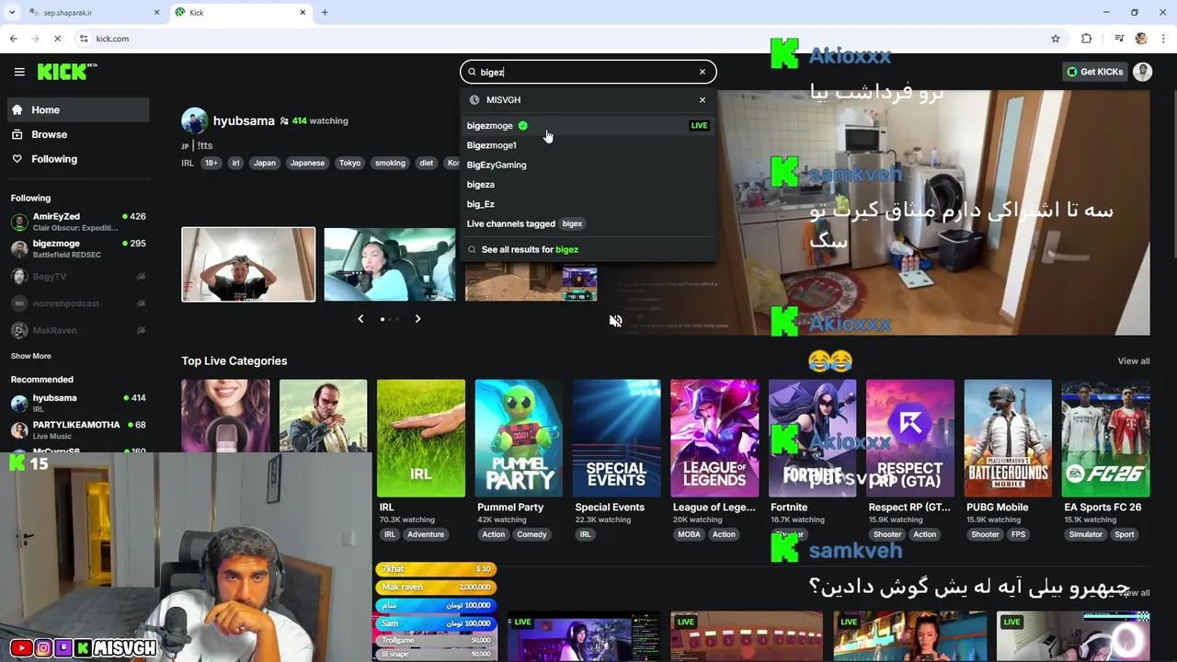Screen dimensions: 1177x662
Task: Open Following in sidebar
Action: coord(78,159)
